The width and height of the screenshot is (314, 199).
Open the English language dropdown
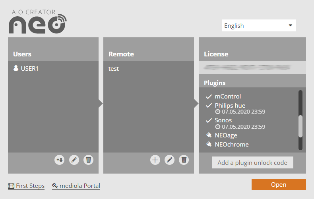point(259,26)
